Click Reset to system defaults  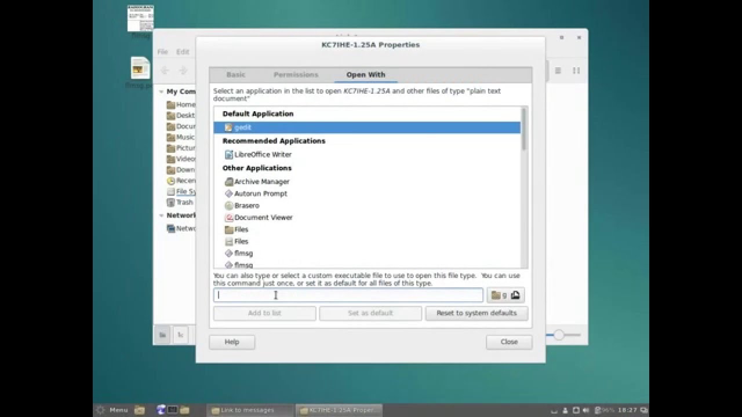click(477, 313)
